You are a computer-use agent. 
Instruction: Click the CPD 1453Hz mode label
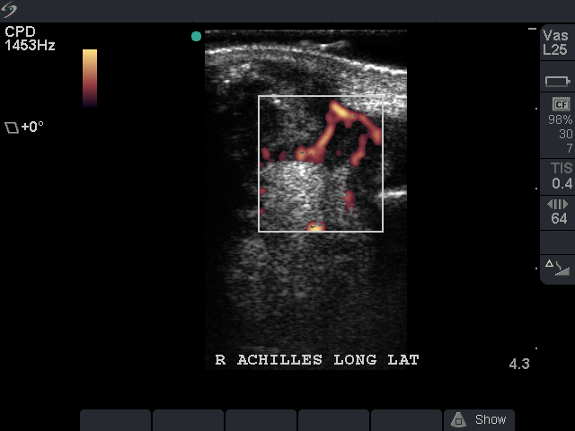pyautogui.click(x=30, y=39)
